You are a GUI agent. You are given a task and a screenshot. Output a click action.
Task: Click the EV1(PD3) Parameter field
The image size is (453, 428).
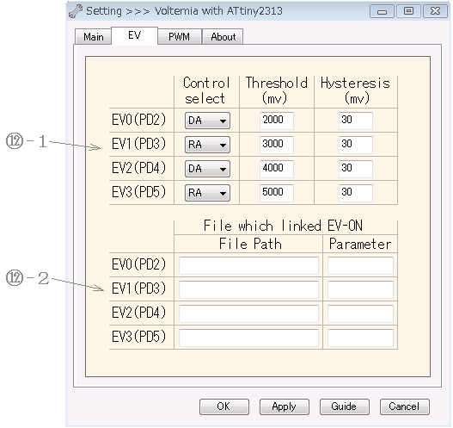[360, 289]
